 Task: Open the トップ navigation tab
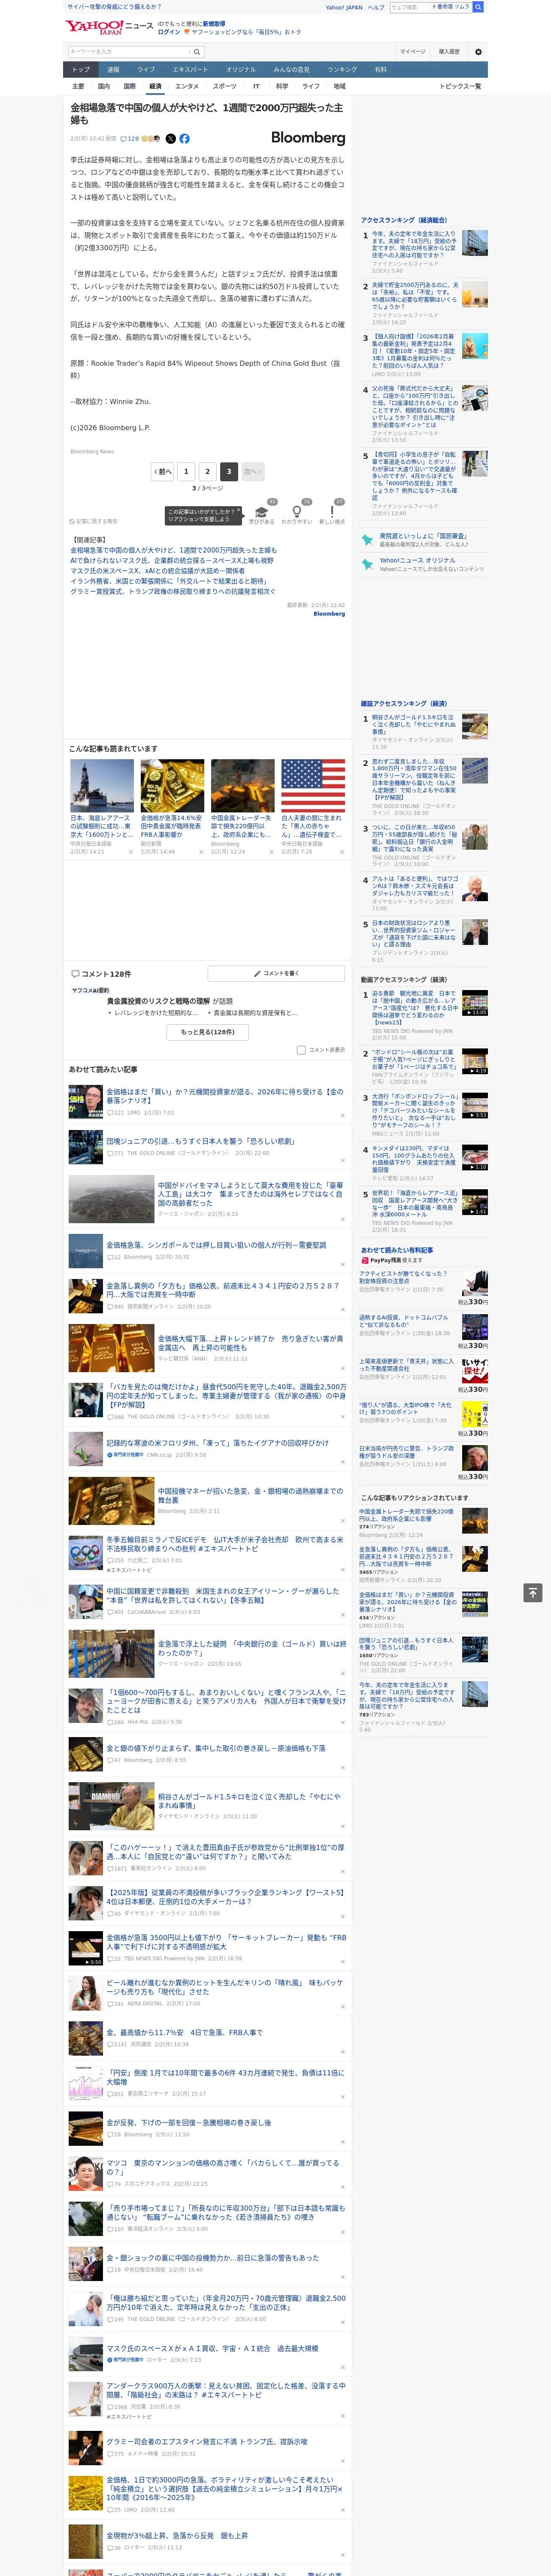pyautogui.click(x=81, y=70)
